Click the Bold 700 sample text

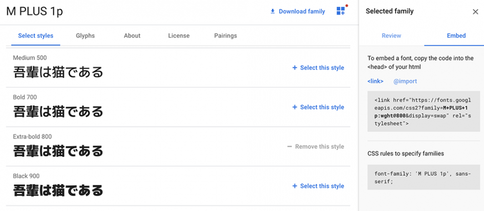pyautogui.click(x=58, y=112)
